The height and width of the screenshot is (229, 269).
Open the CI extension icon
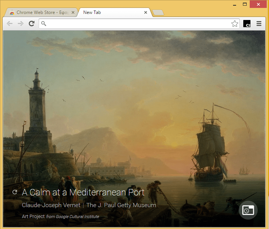[x=247, y=24]
